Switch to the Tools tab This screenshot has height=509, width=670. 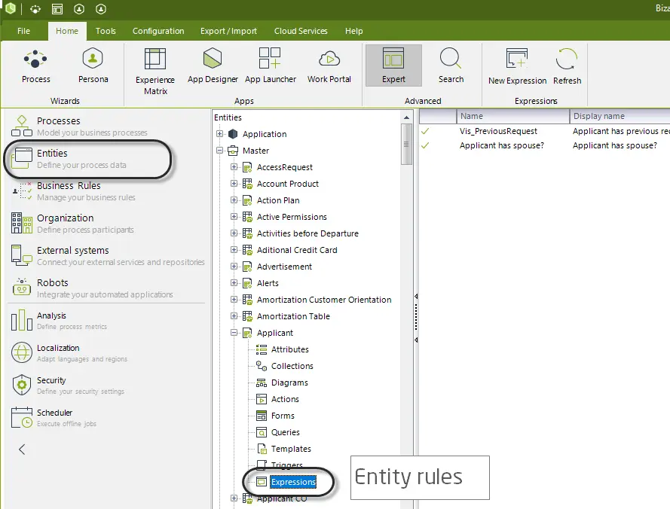(106, 31)
